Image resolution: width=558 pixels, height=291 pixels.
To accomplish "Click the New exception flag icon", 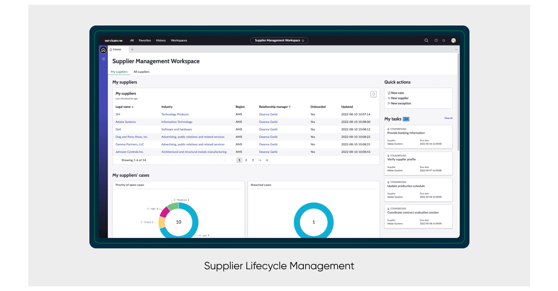I will tap(389, 103).
